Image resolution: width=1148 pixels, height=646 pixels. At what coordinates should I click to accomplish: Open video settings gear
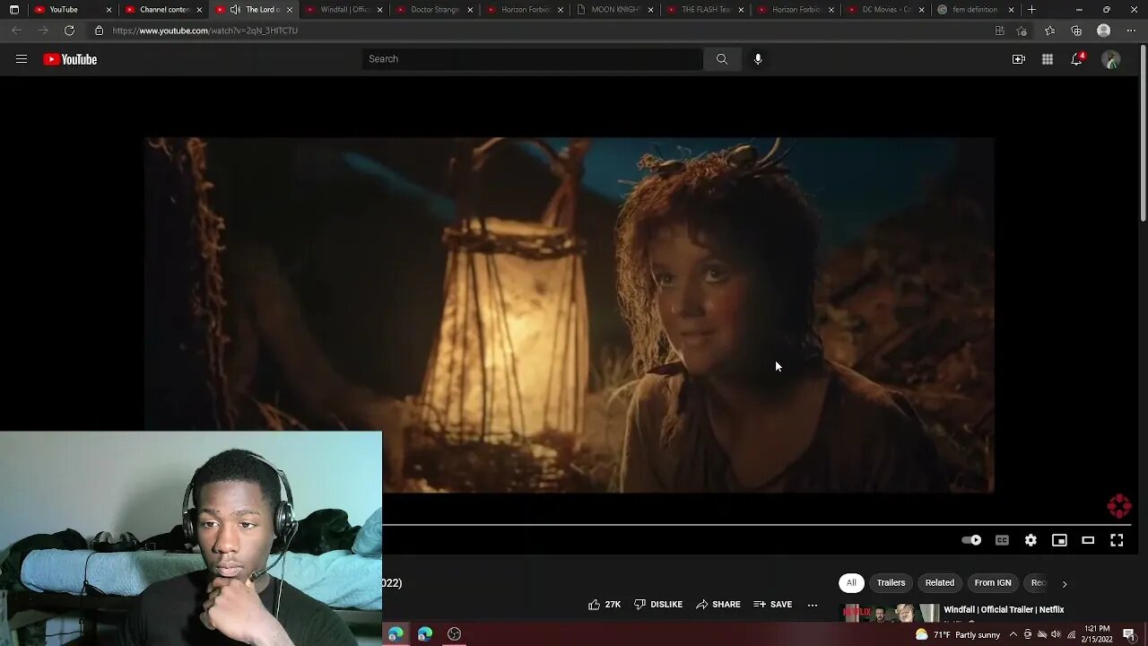coord(1031,540)
